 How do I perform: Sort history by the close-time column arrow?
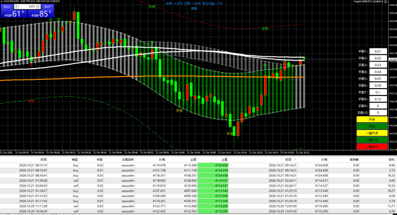pyautogui.click(x=295, y=160)
